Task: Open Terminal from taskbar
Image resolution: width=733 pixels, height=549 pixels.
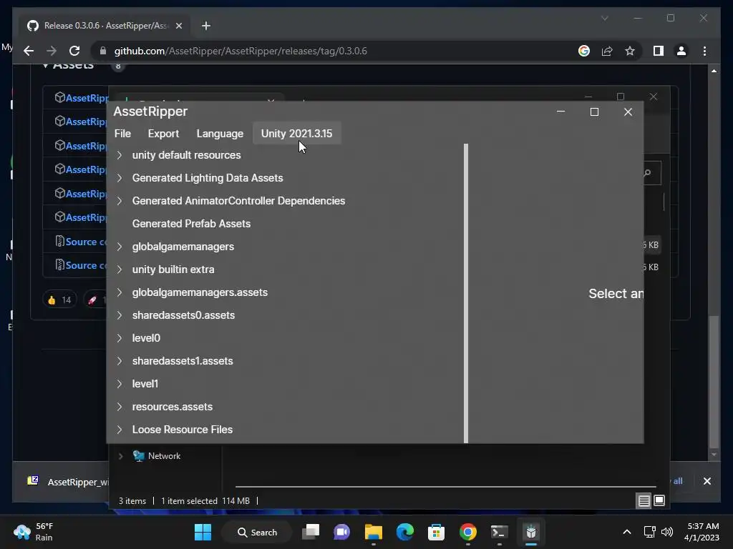Action: click(x=499, y=532)
